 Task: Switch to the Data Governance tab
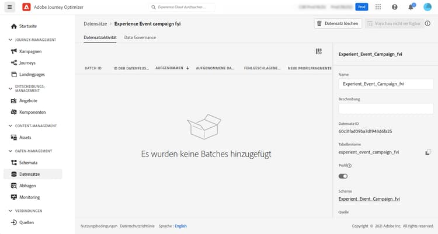coord(140,37)
